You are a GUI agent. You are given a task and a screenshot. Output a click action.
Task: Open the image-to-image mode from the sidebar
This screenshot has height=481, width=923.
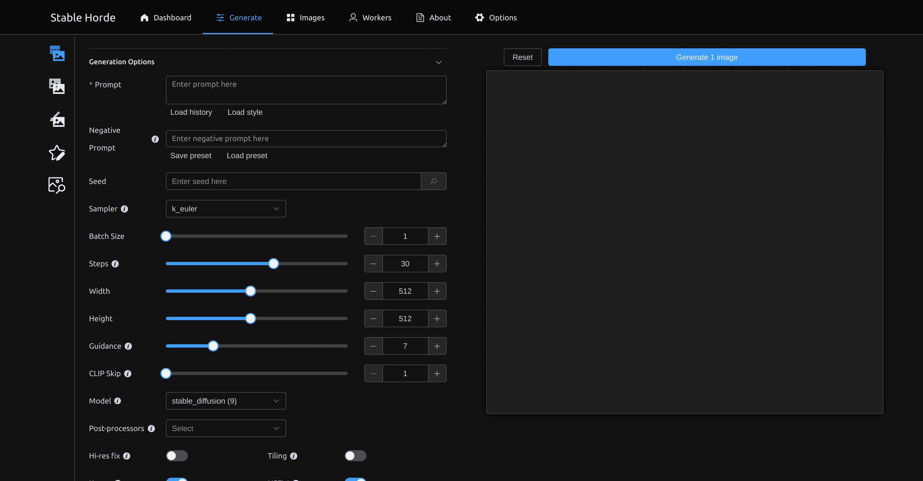coord(57,86)
